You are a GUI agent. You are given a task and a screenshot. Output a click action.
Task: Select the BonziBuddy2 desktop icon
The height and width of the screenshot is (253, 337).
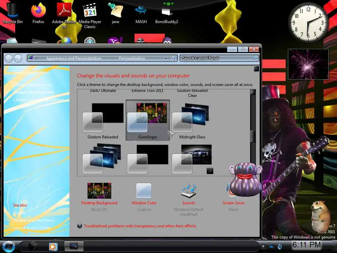167,13
